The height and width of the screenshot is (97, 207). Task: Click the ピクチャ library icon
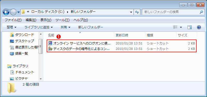[12, 79]
